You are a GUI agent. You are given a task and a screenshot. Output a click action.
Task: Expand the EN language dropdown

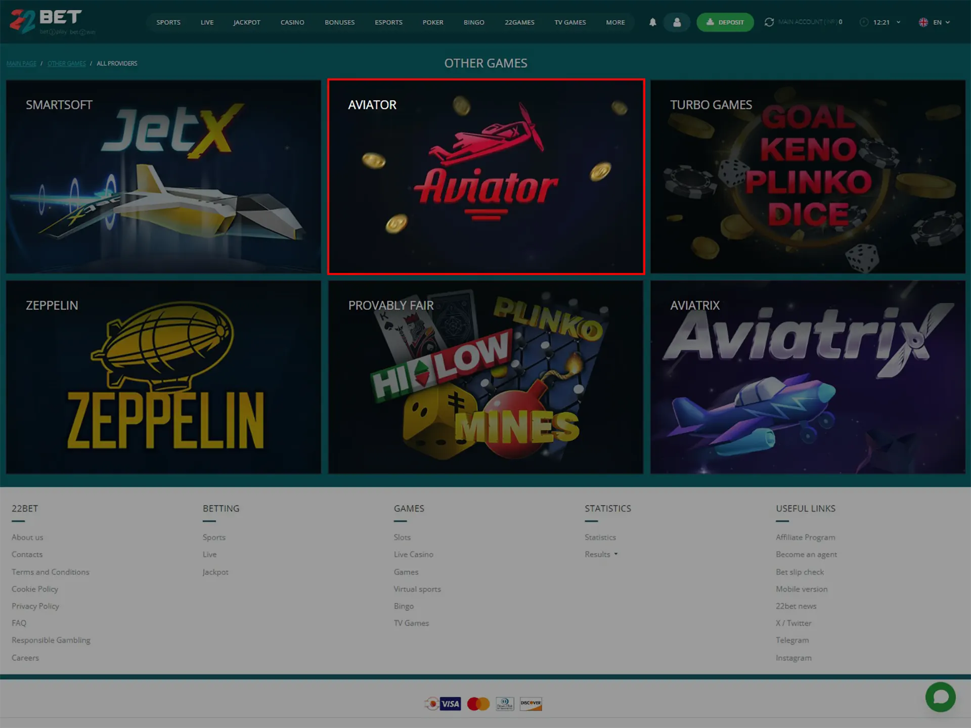tap(941, 22)
